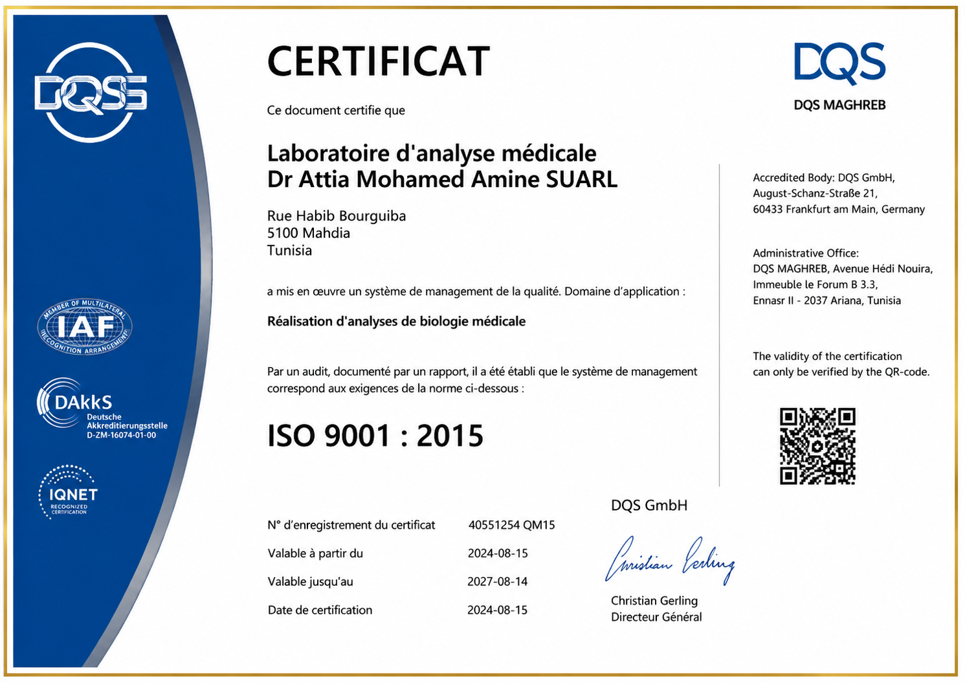Image resolution: width=965 pixels, height=683 pixels.
Task: Click the 'ISO 9001 : 2015' standard
Action: 375,436
